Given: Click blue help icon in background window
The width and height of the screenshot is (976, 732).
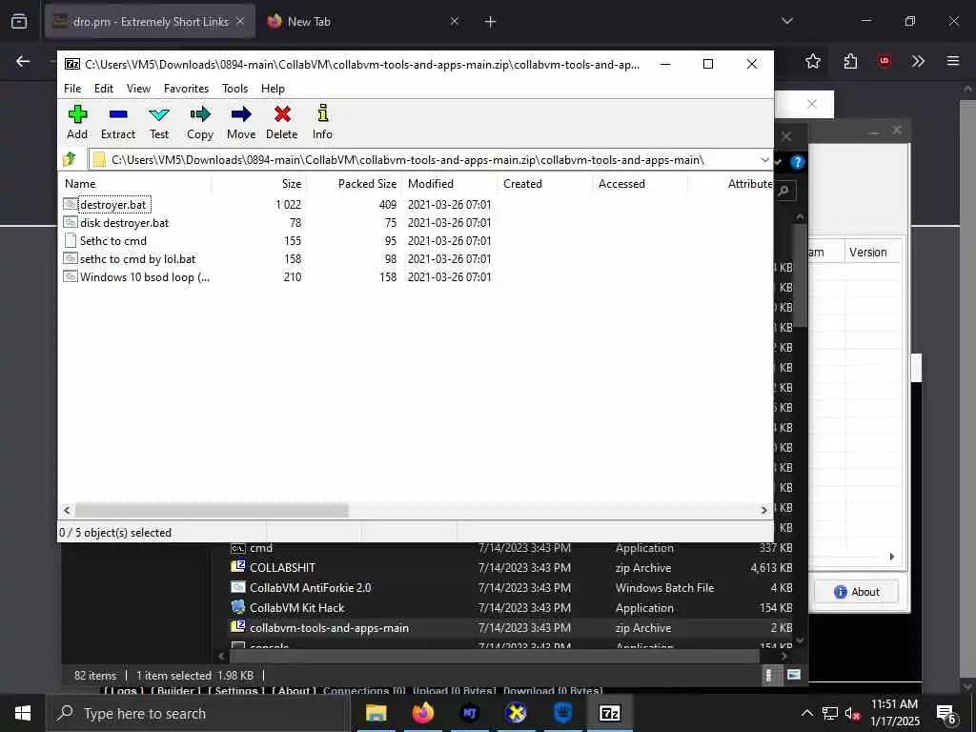Looking at the screenshot, I should click(x=798, y=162).
